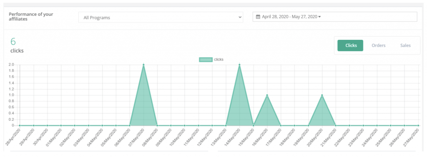Click the 15/May/2020 data point
The width and height of the screenshot is (427, 157).
click(x=253, y=125)
